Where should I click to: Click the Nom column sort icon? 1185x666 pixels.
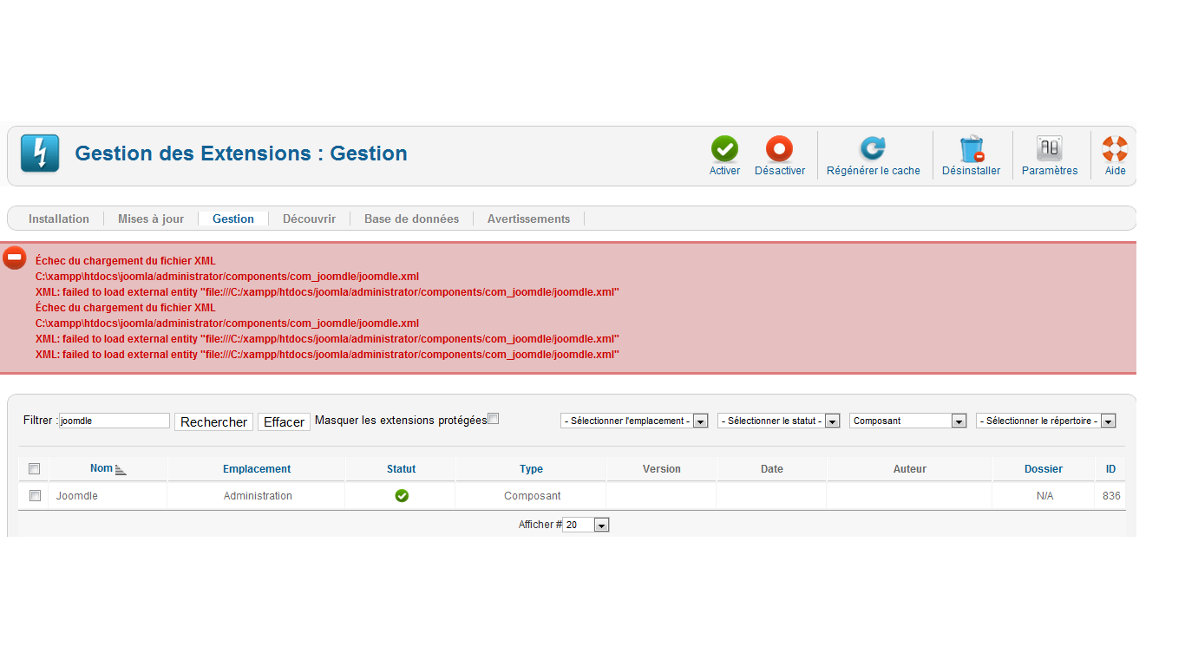point(121,470)
